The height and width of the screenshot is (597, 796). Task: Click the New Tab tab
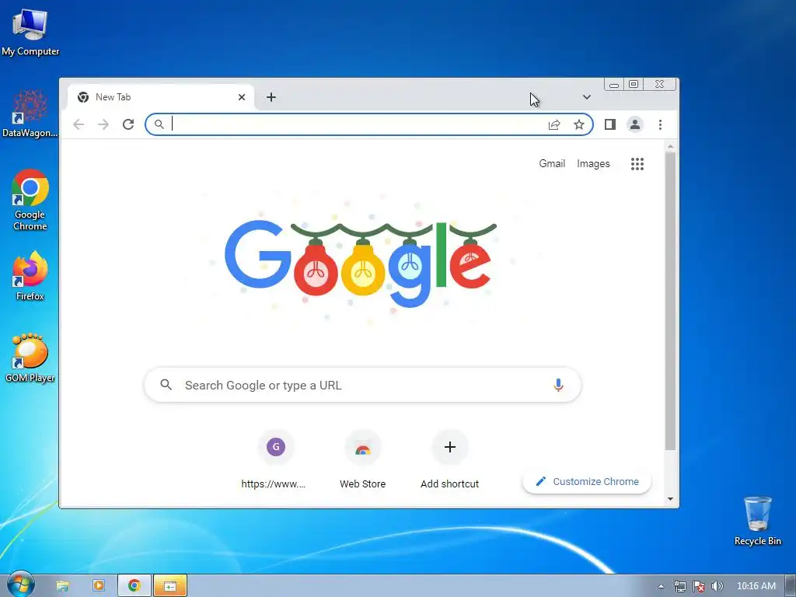[160, 97]
